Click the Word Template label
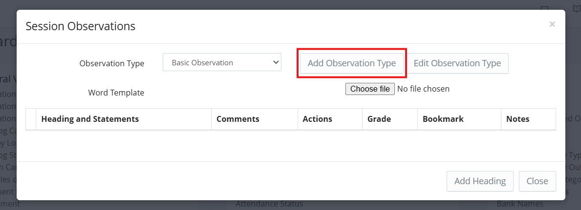 (116, 93)
